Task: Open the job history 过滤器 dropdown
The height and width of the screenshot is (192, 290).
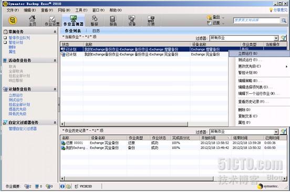Action: click(x=276, y=132)
